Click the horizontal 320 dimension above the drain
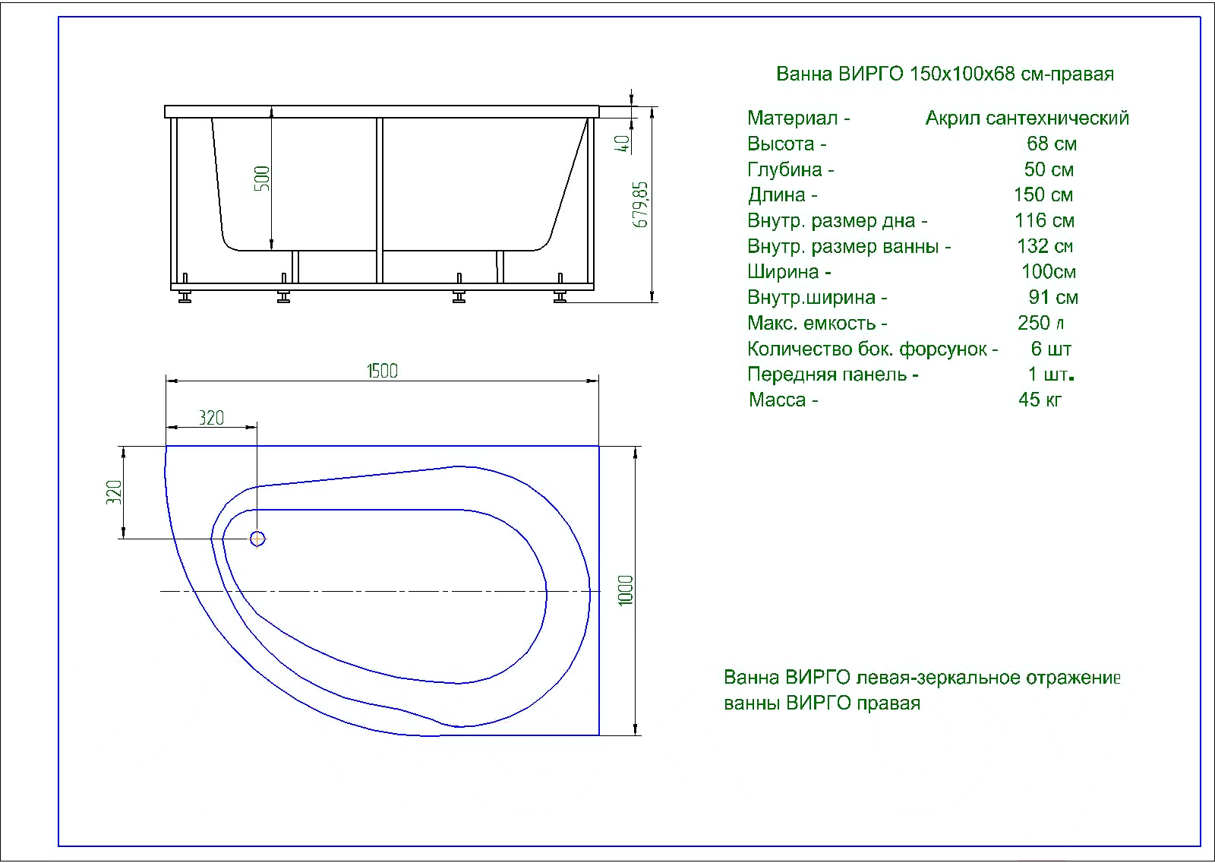Screen dimensions: 1215x863 point(211,418)
